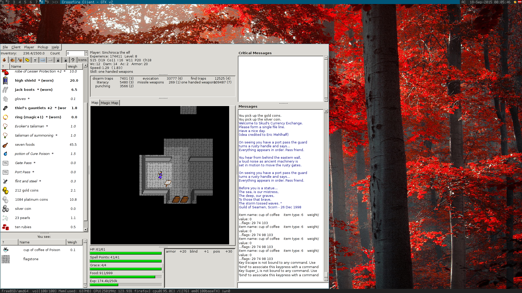The width and height of the screenshot is (522, 293).
Task: Click the command entry field below Messages
Action: pyautogui.click(x=283, y=285)
